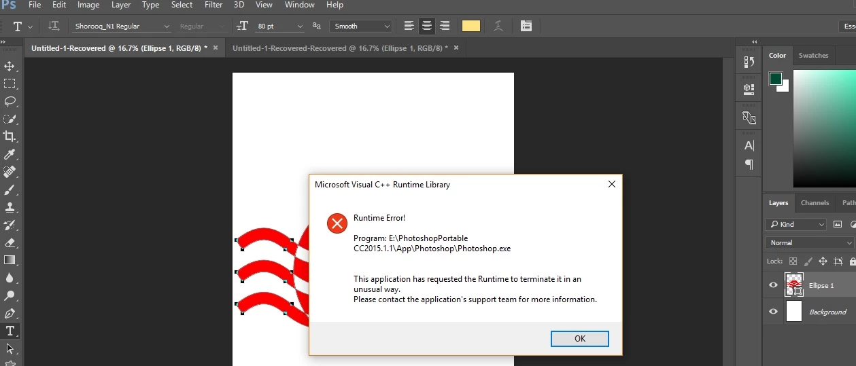
Task: Open the Paragraph panel icon in dock
Action: (x=749, y=164)
